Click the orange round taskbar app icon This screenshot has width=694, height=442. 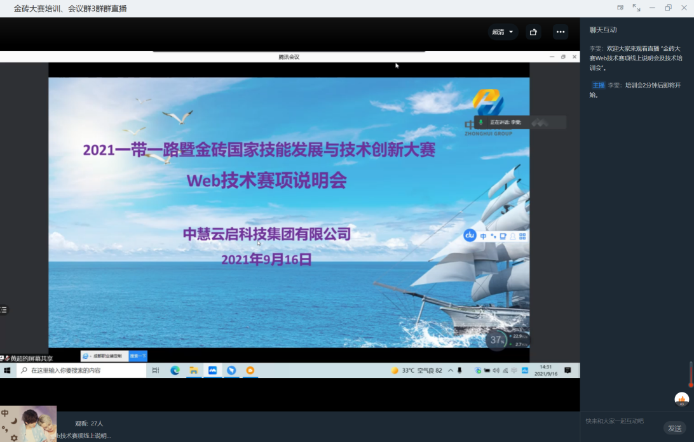250,370
